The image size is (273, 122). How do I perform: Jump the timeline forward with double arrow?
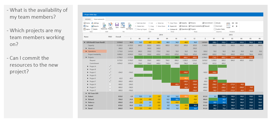[237, 23]
